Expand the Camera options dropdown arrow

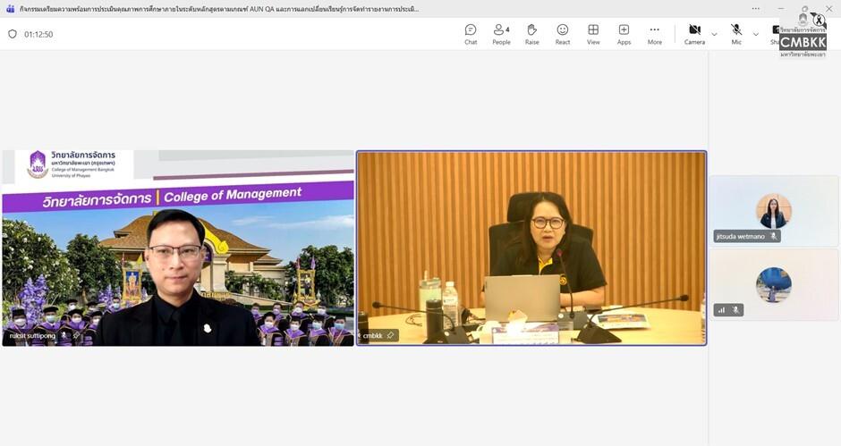point(714,34)
